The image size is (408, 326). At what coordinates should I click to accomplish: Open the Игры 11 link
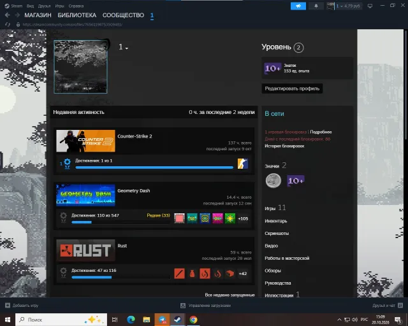tap(275, 208)
